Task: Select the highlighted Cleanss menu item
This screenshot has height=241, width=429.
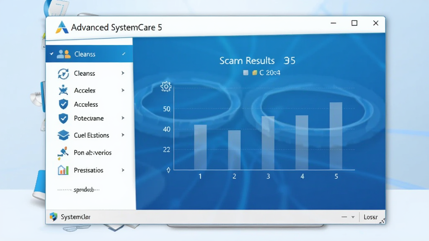Action: 89,54
